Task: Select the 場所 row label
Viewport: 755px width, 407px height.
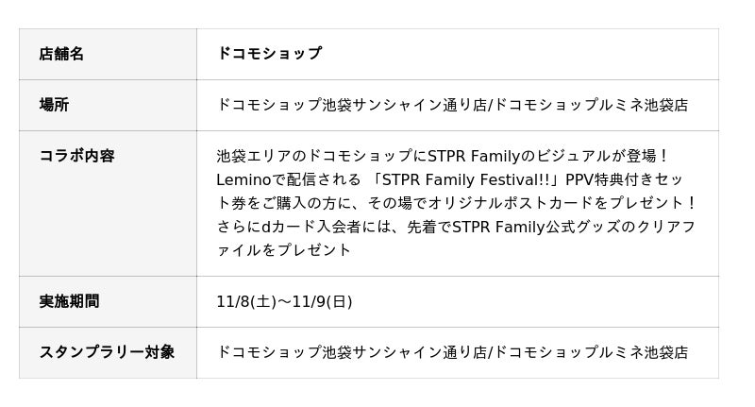Action: (54, 105)
